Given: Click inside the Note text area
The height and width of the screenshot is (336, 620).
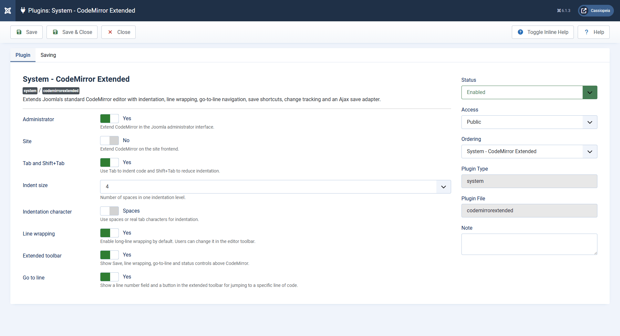Looking at the screenshot, I should (529, 244).
